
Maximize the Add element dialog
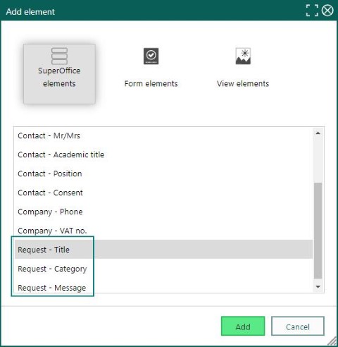(x=312, y=11)
